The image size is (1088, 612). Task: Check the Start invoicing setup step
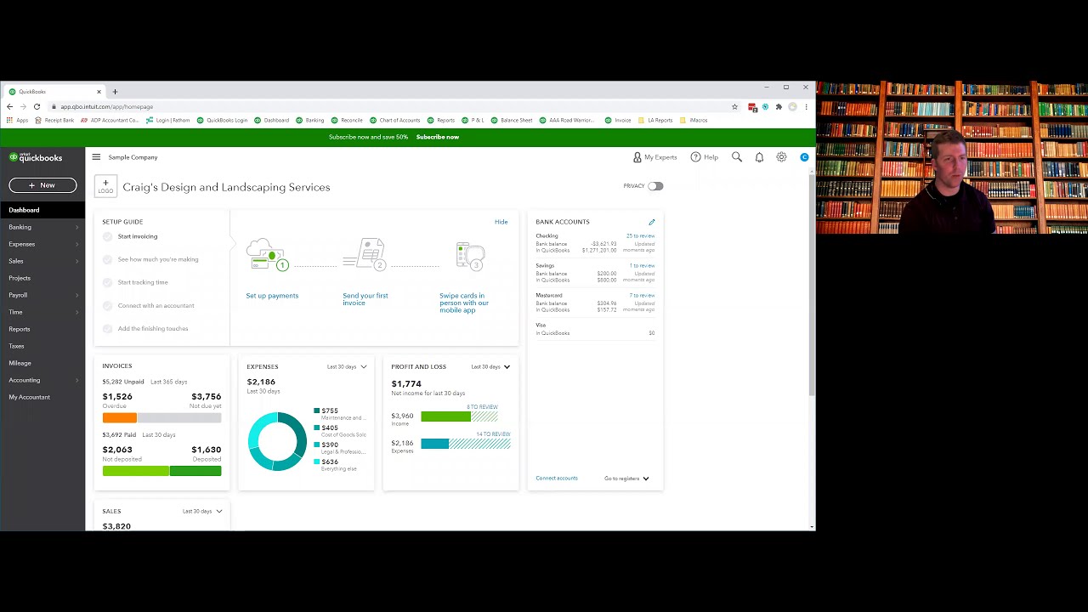[x=107, y=236]
